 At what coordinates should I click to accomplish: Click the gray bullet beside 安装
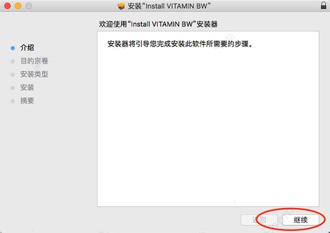(13, 88)
